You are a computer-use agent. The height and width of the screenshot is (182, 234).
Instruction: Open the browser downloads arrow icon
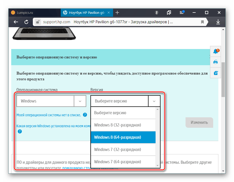pyautogui.click(x=218, y=22)
